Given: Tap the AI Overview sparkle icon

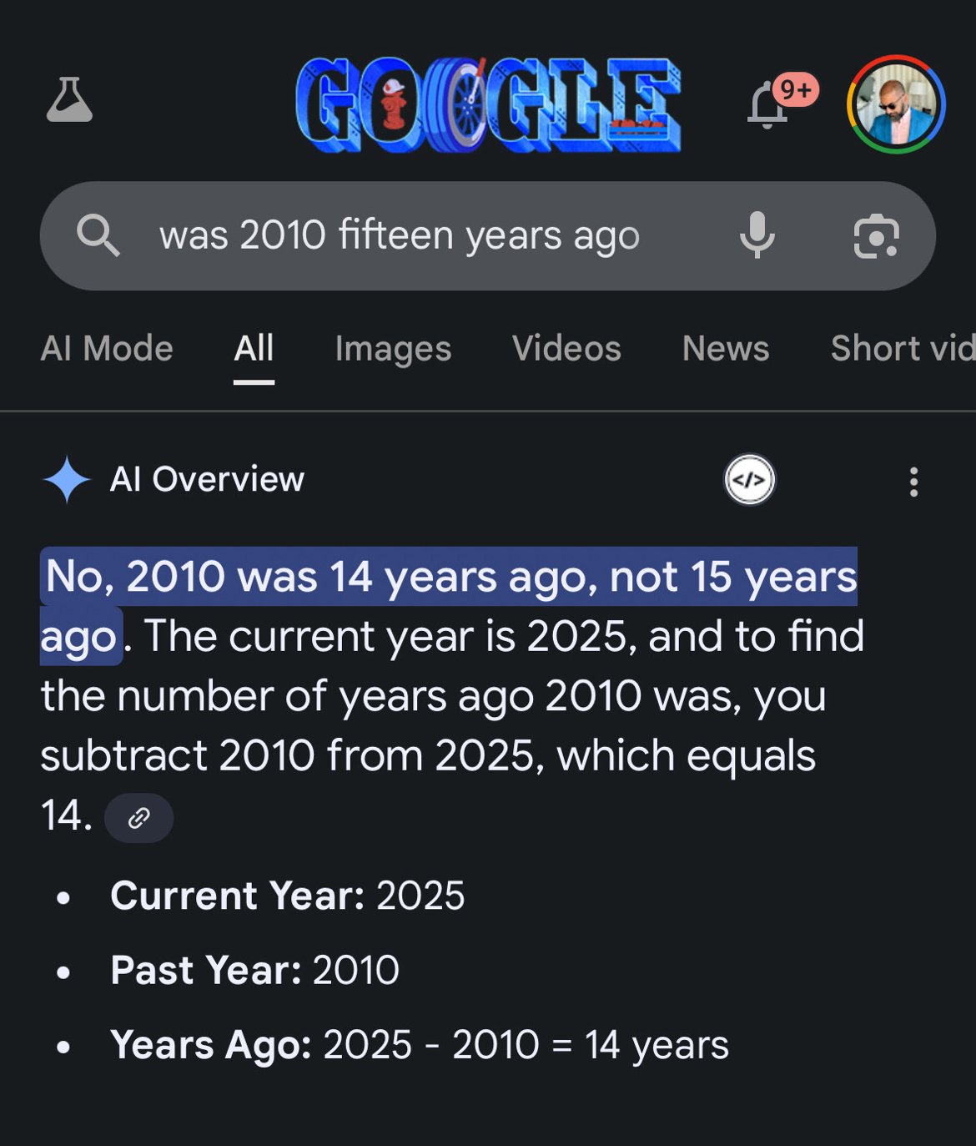Looking at the screenshot, I should tap(67, 480).
